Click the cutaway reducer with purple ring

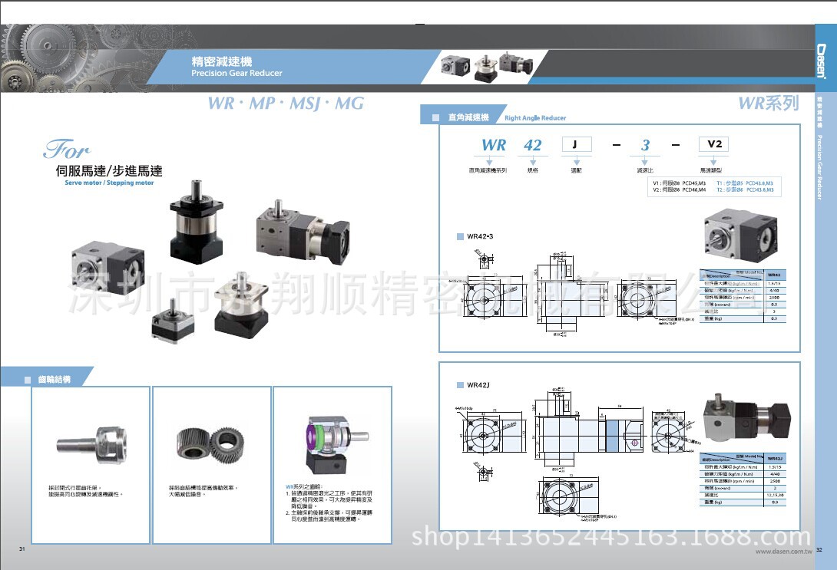pyautogui.click(x=332, y=440)
